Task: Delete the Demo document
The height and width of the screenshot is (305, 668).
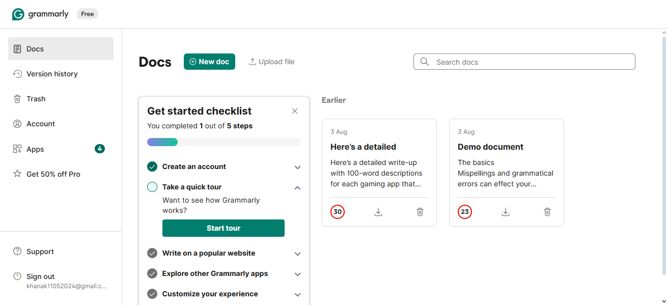Action: click(x=547, y=212)
